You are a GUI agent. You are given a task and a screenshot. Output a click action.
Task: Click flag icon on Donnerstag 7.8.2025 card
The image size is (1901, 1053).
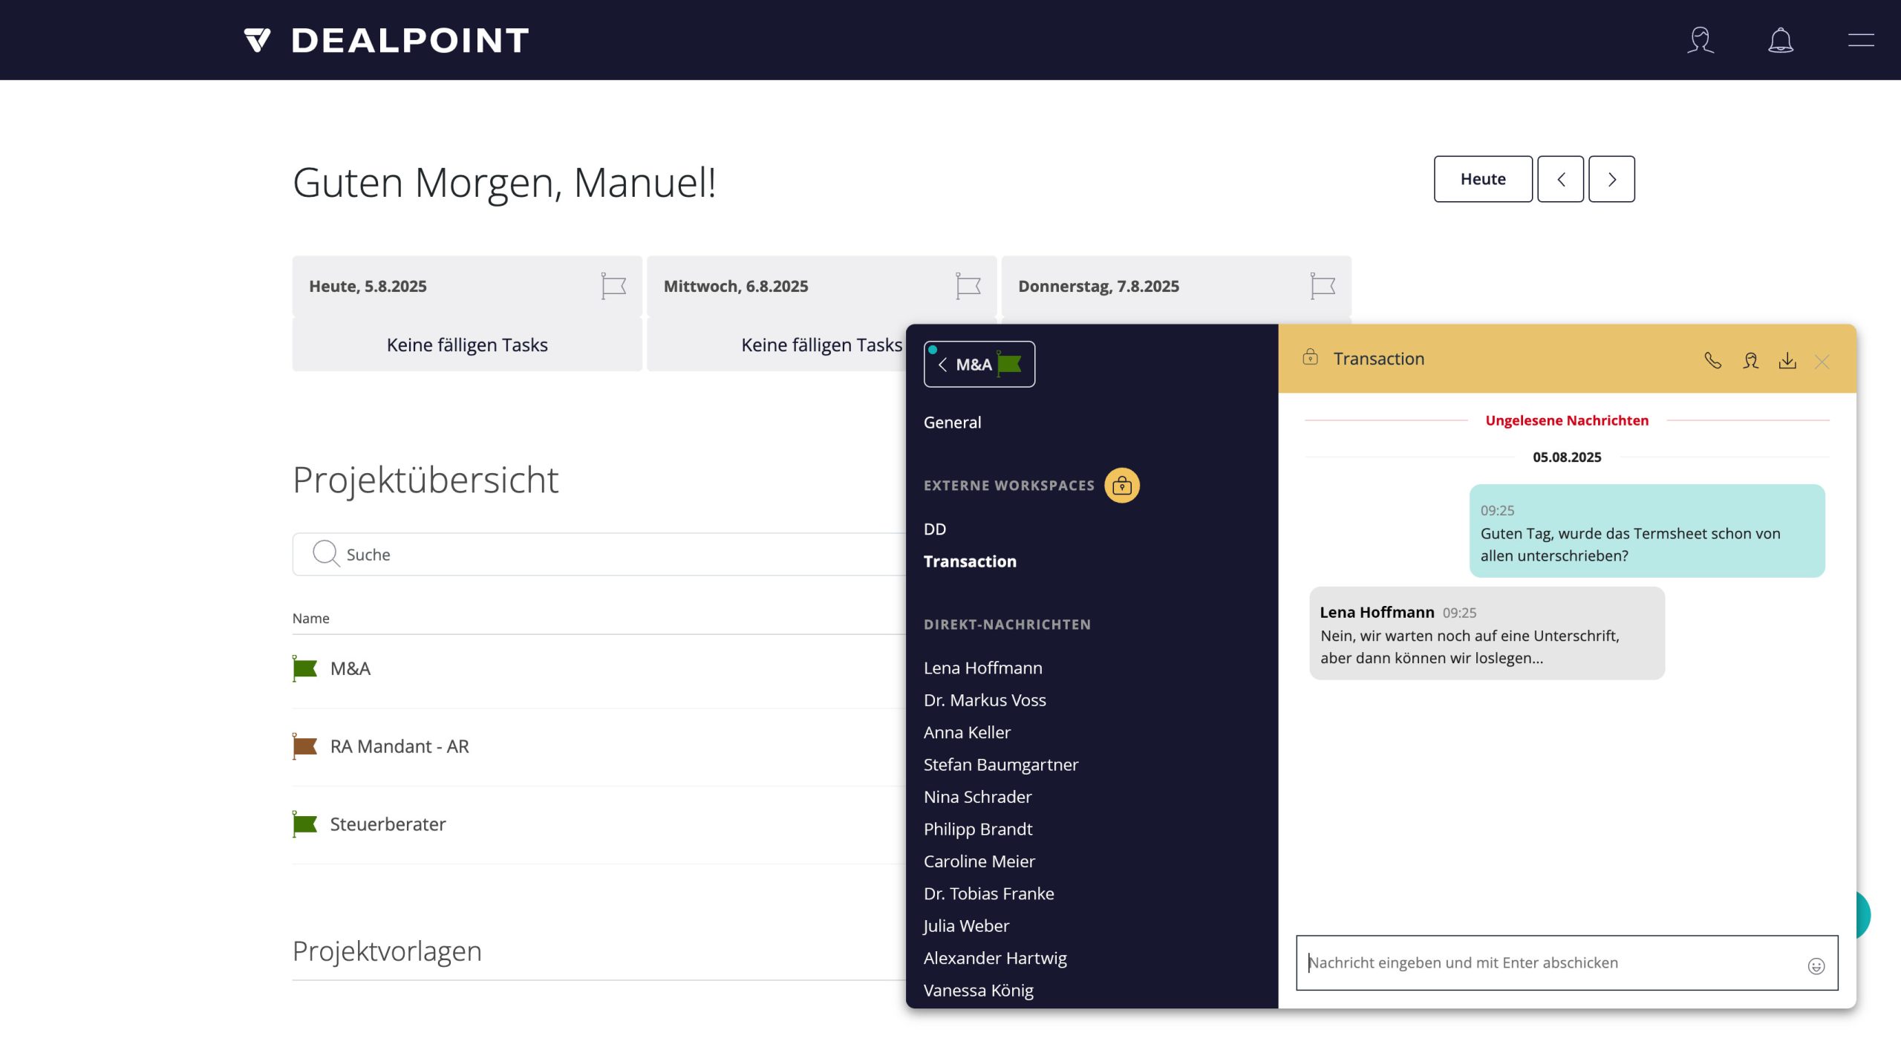[1323, 286]
